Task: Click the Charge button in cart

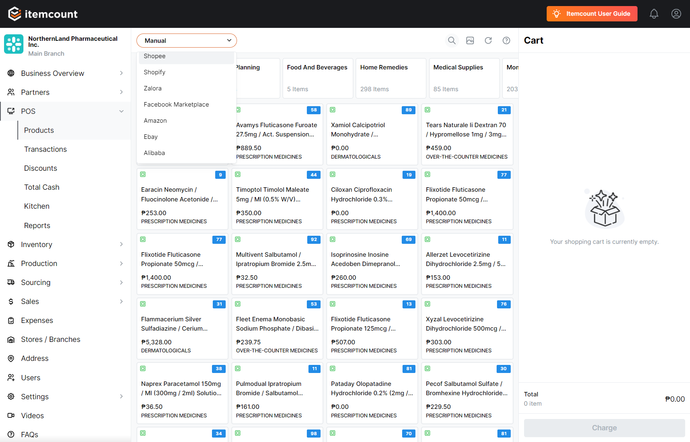Action: coord(604,428)
